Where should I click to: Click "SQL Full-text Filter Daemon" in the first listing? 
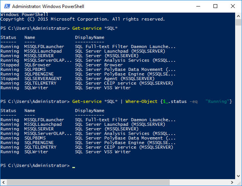111,47
